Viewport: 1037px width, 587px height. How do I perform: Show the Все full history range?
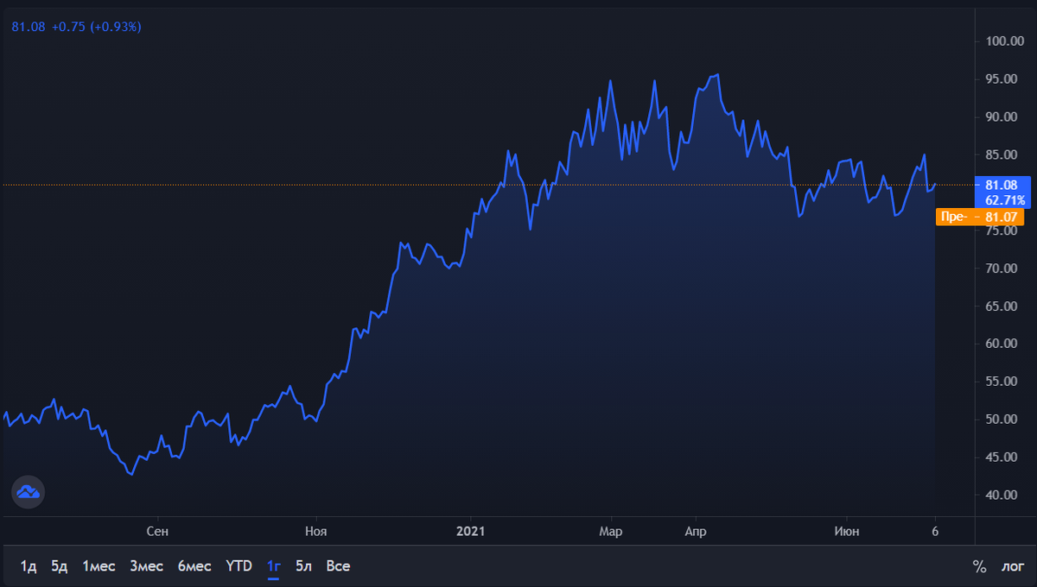338,566
